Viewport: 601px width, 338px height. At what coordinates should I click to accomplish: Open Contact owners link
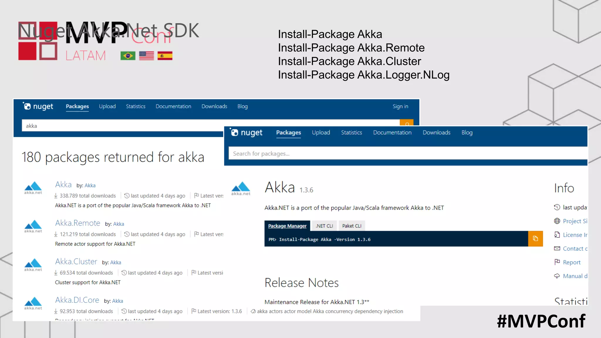(x=575, y=249)
